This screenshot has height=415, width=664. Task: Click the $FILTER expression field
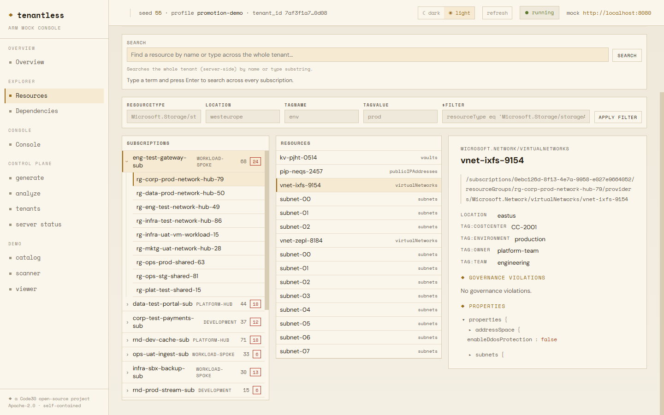point(516,117)
